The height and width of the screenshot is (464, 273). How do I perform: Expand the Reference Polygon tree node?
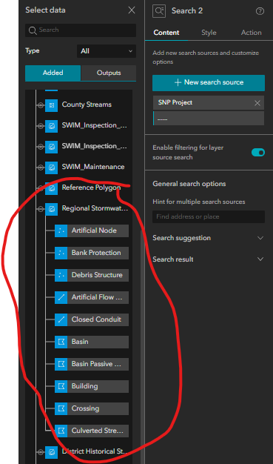pos(41,188)
